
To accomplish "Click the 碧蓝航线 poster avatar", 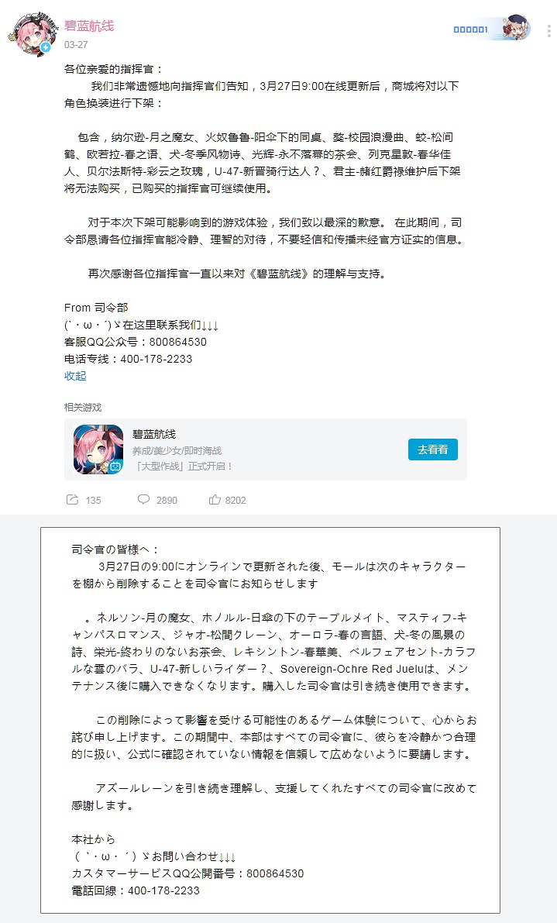I will 33,34.
